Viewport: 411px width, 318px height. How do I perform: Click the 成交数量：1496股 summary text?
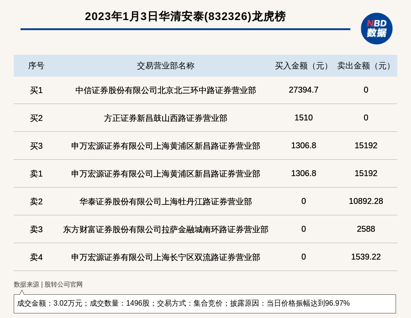tap(120, 303)
